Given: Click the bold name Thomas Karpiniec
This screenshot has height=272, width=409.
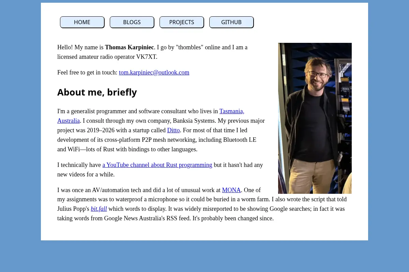Looking at the screenshot, I should coord(130,47).
